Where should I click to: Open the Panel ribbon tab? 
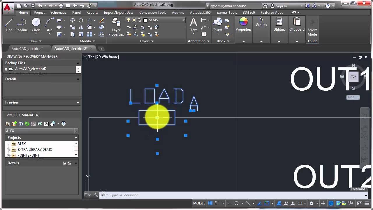(76, 13)
